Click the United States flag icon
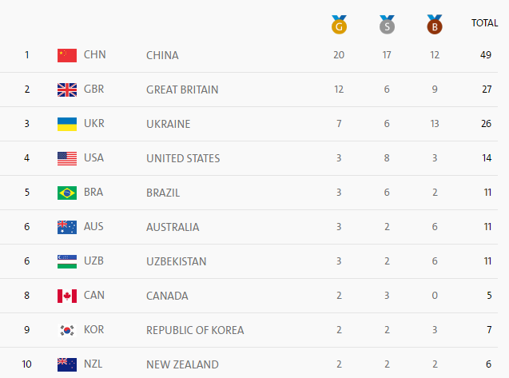 pos(67,158)
